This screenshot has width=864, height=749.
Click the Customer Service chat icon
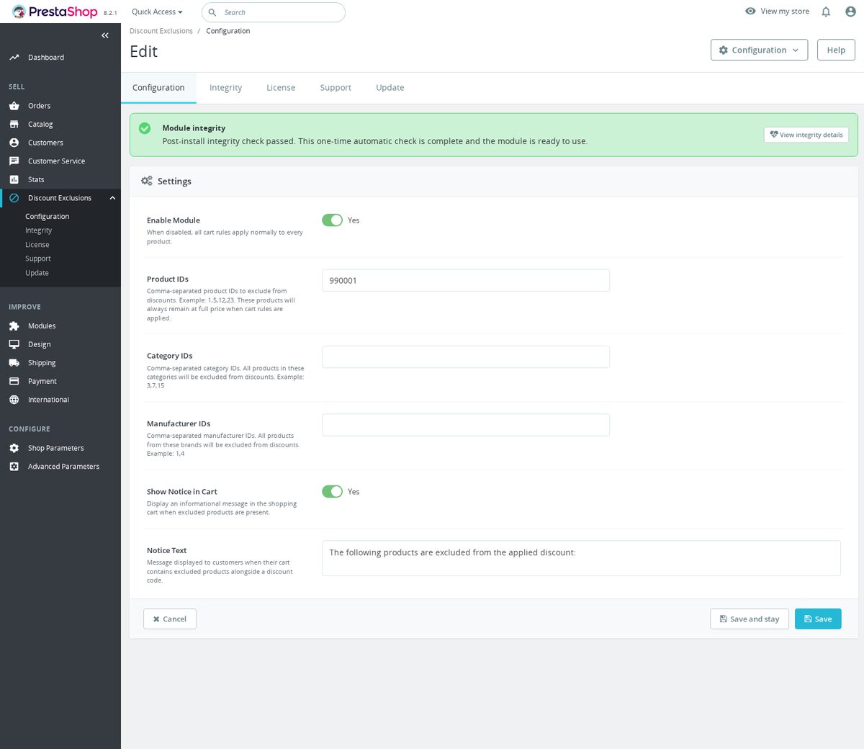14,161
